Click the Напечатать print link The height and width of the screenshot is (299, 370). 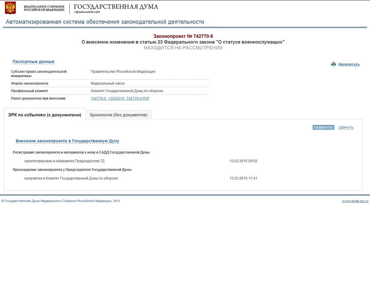[x=349, y=64]
